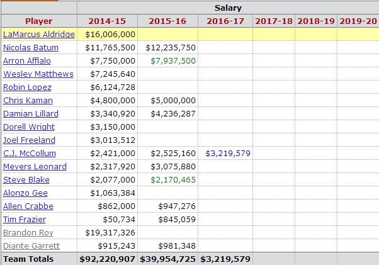Go to Meyers Leonard page
The height and width of the screenshot is (265, 379).
point(35,167)
